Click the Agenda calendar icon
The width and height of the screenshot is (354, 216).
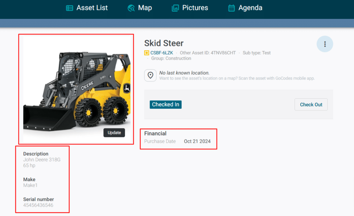[x=232, y=8]
